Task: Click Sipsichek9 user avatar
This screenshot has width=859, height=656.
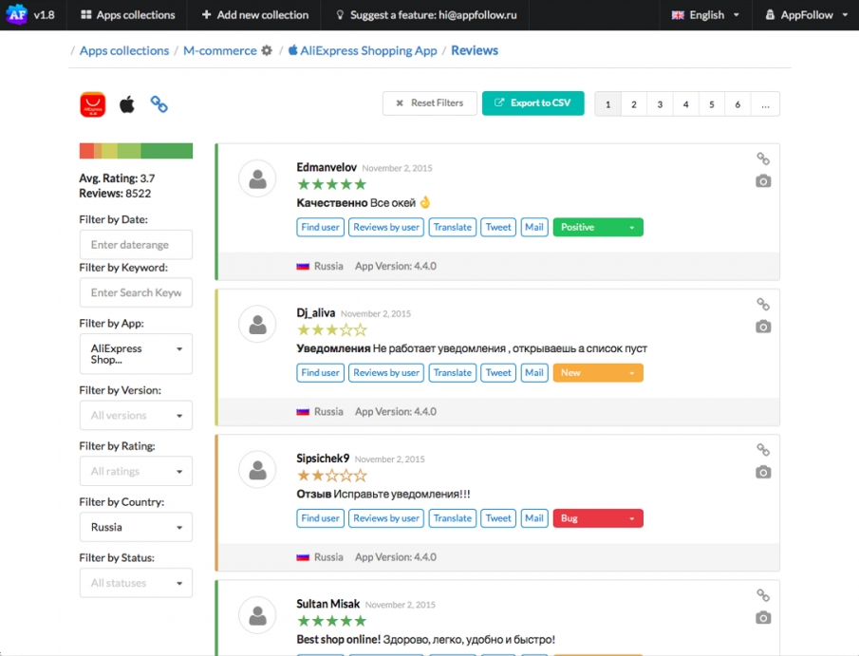Action: pyautogui.click(x=257, y=469)
